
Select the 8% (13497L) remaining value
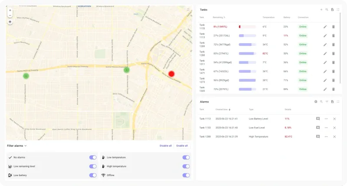(x=220, y=27)
